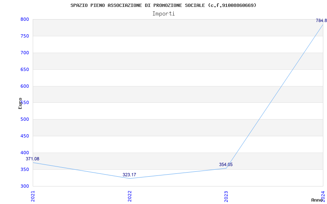The image size is (327, 204).
Task: Click the Anno x-axis title
Action: pyautogui.click(x=317, y=200)
